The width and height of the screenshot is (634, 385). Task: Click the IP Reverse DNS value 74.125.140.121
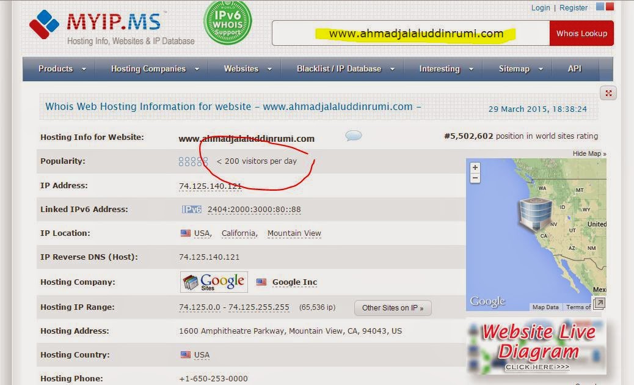(209, 257)
